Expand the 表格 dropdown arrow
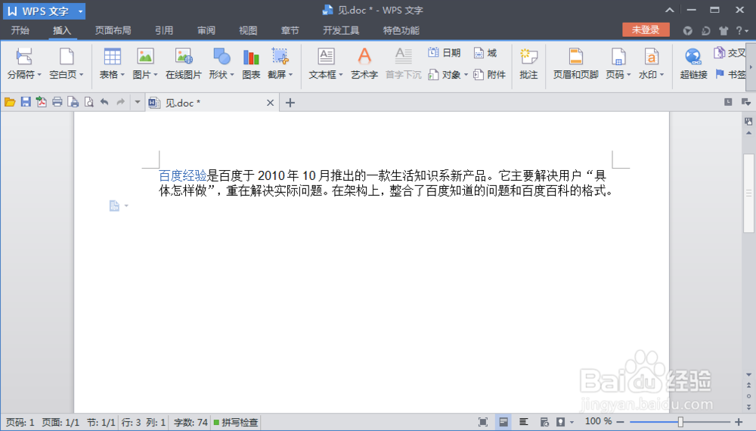The image size is (756, 431). (x=122, y=75)
